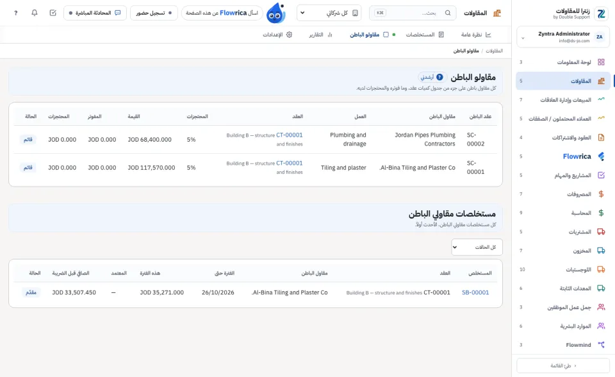Image resolution: width=615 pixels, height=377 pixels.
Task: Open المشتريات purchases truck icon
Action: tap(601, 231)
